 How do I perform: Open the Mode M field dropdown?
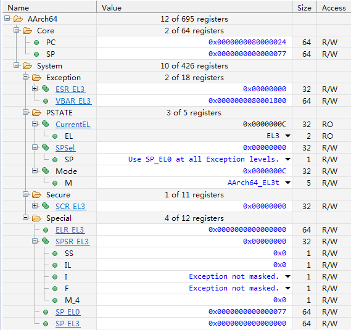(x=288, y=183)
